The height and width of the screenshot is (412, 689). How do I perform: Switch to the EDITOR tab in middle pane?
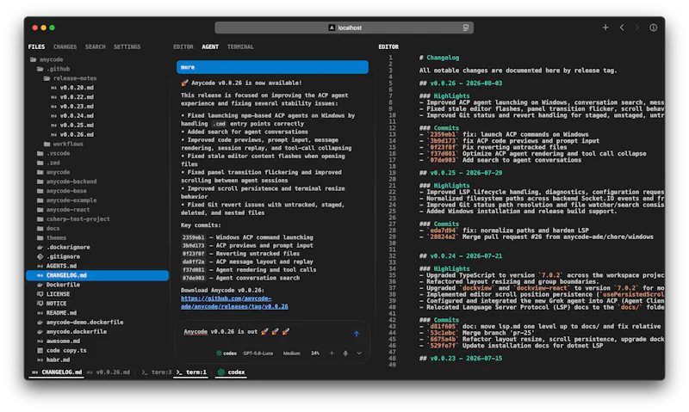tap(183, 47)
